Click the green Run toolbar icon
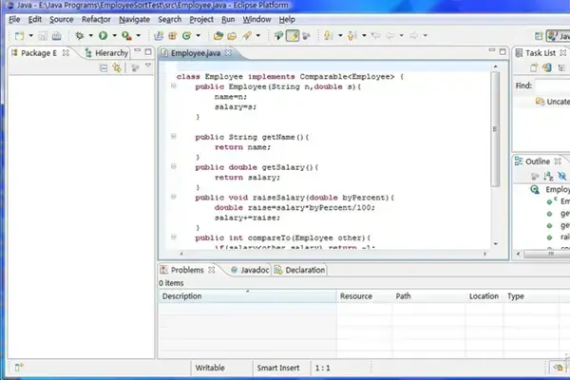 (103, 35)
